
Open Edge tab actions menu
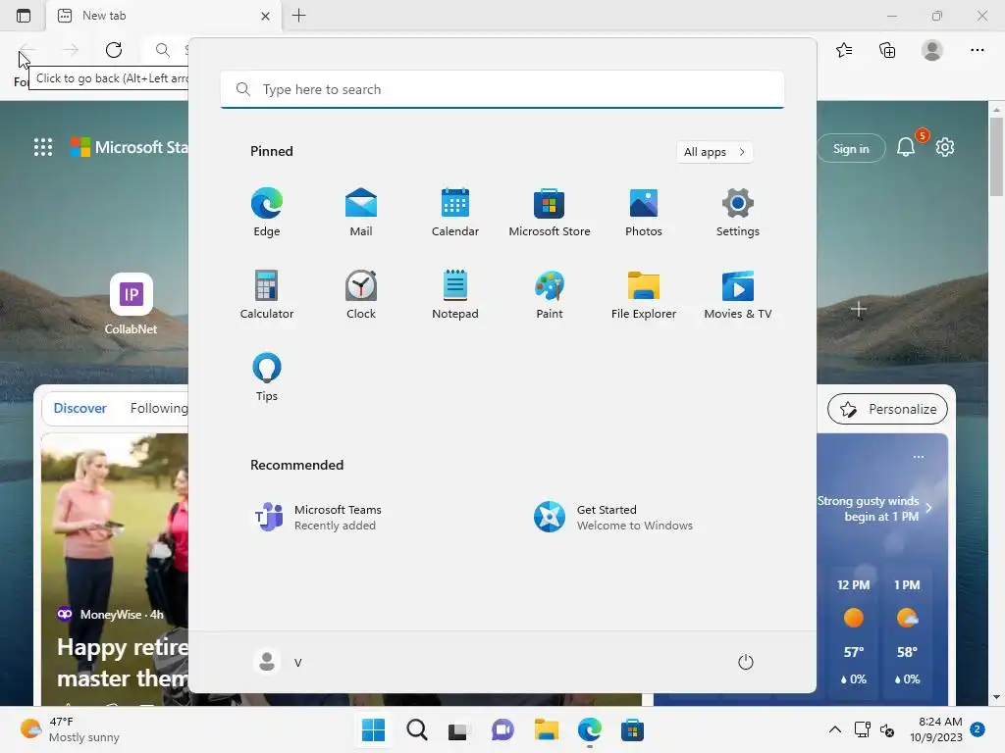24,16
